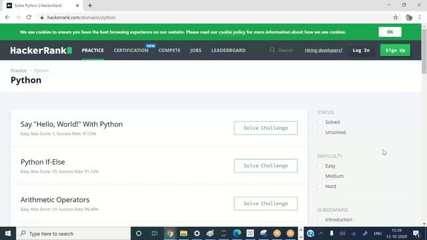
Task: Open the Python If-Else challenge title
Action: (43, 162)
